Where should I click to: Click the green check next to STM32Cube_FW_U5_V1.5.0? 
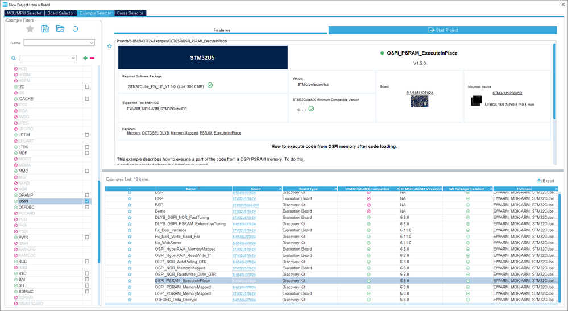coord(210,85)
